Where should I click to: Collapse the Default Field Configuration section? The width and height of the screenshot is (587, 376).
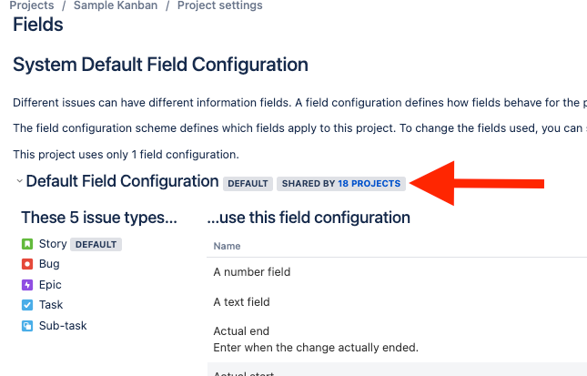pos(19,181)
